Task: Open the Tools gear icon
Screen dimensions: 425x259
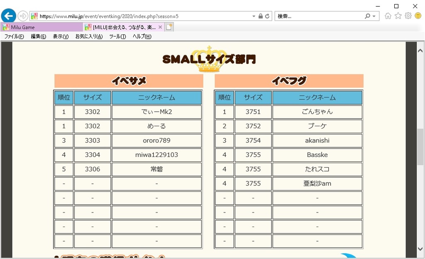Action: pos(408,16)
